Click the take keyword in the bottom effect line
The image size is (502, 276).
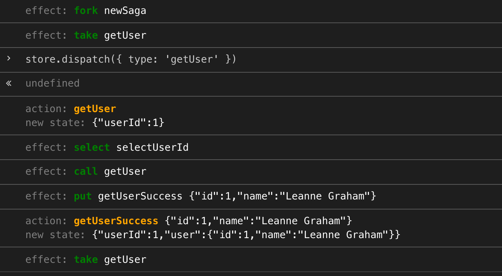pyautogui.click(x=86, y=259)
